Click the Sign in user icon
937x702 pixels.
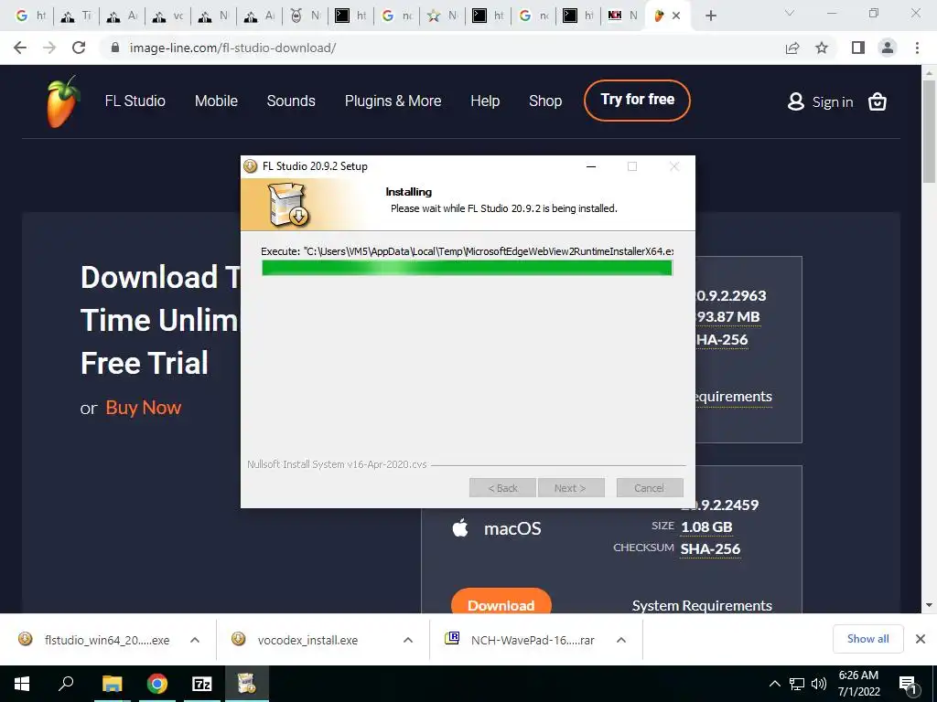(x=795, y=101)
